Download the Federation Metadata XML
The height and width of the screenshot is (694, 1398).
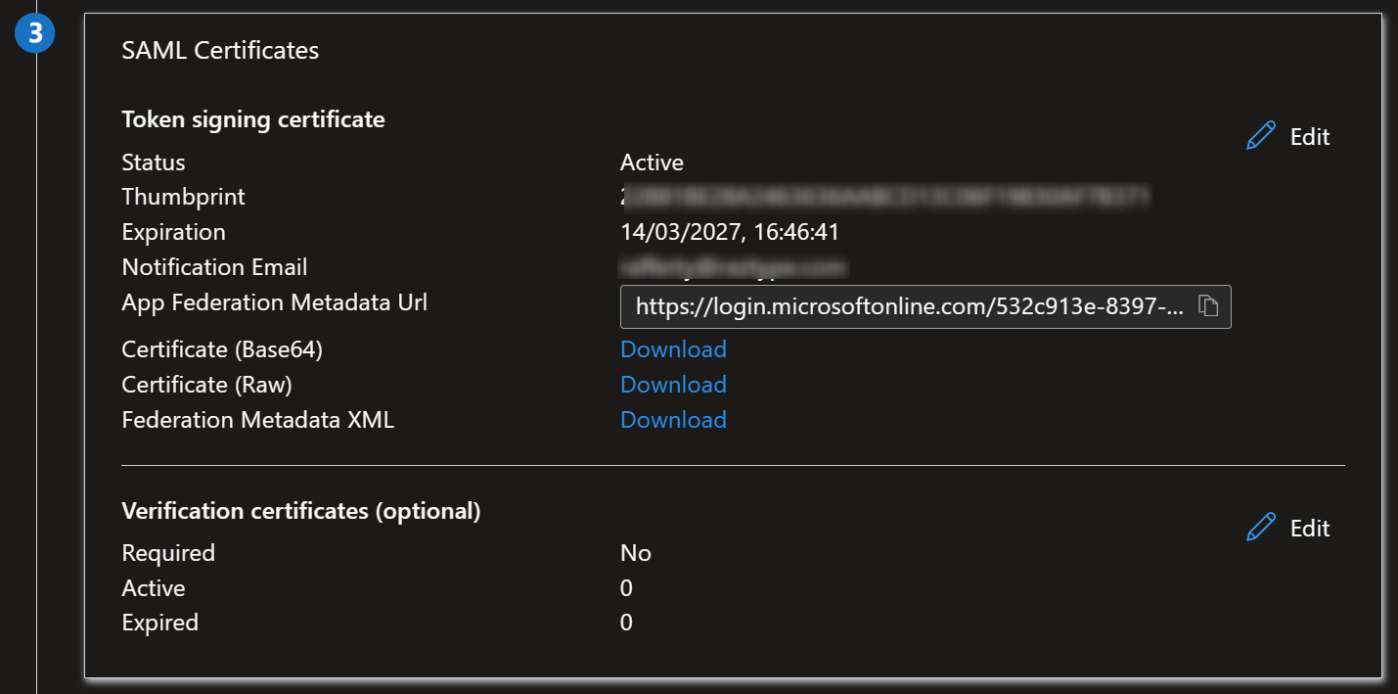pos(673,420)
